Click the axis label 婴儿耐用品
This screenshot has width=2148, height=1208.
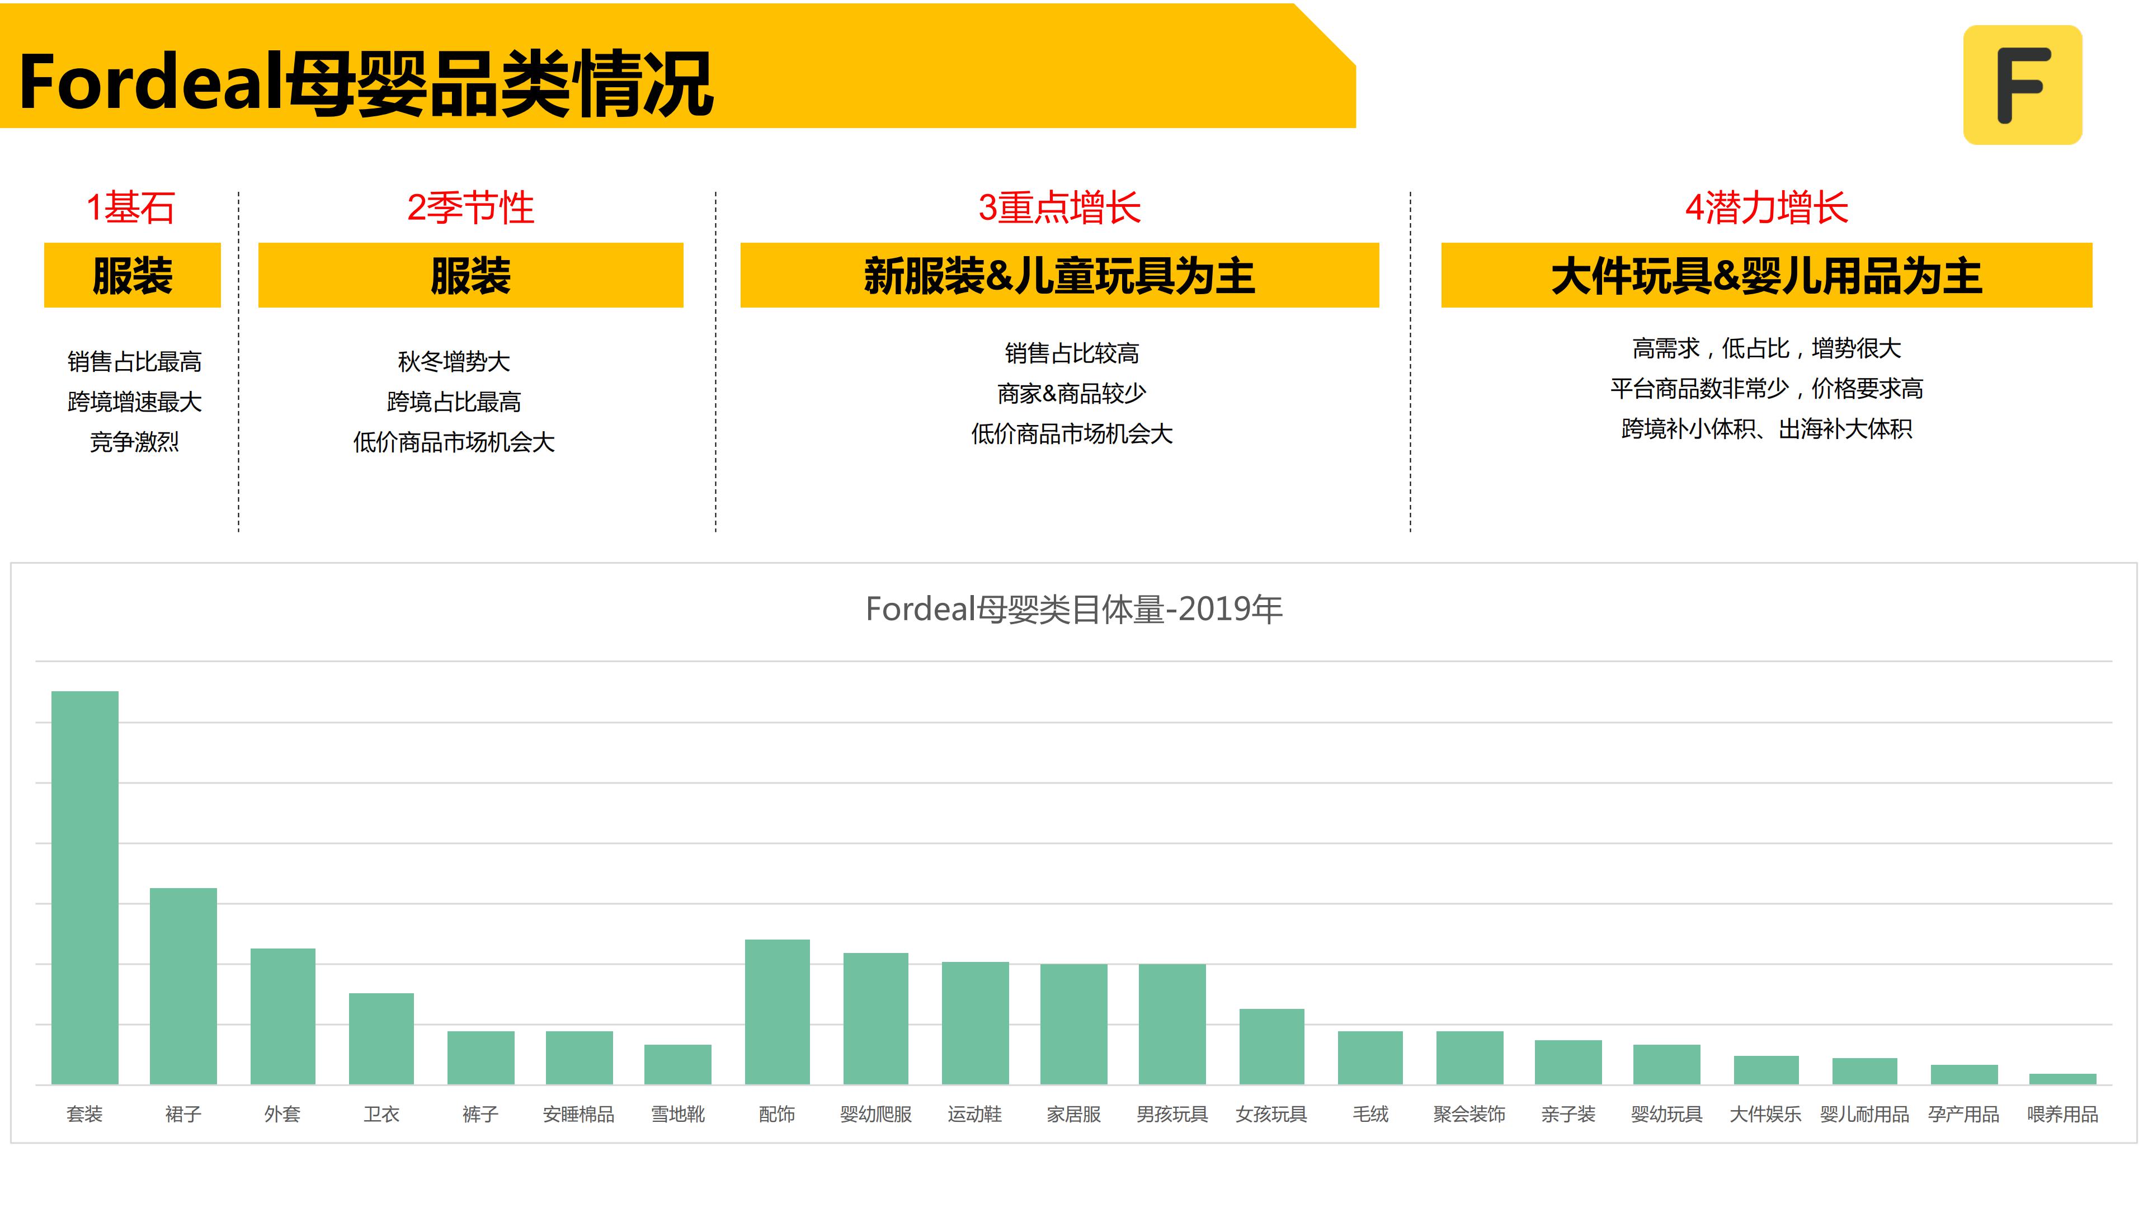[1864, 1114]
